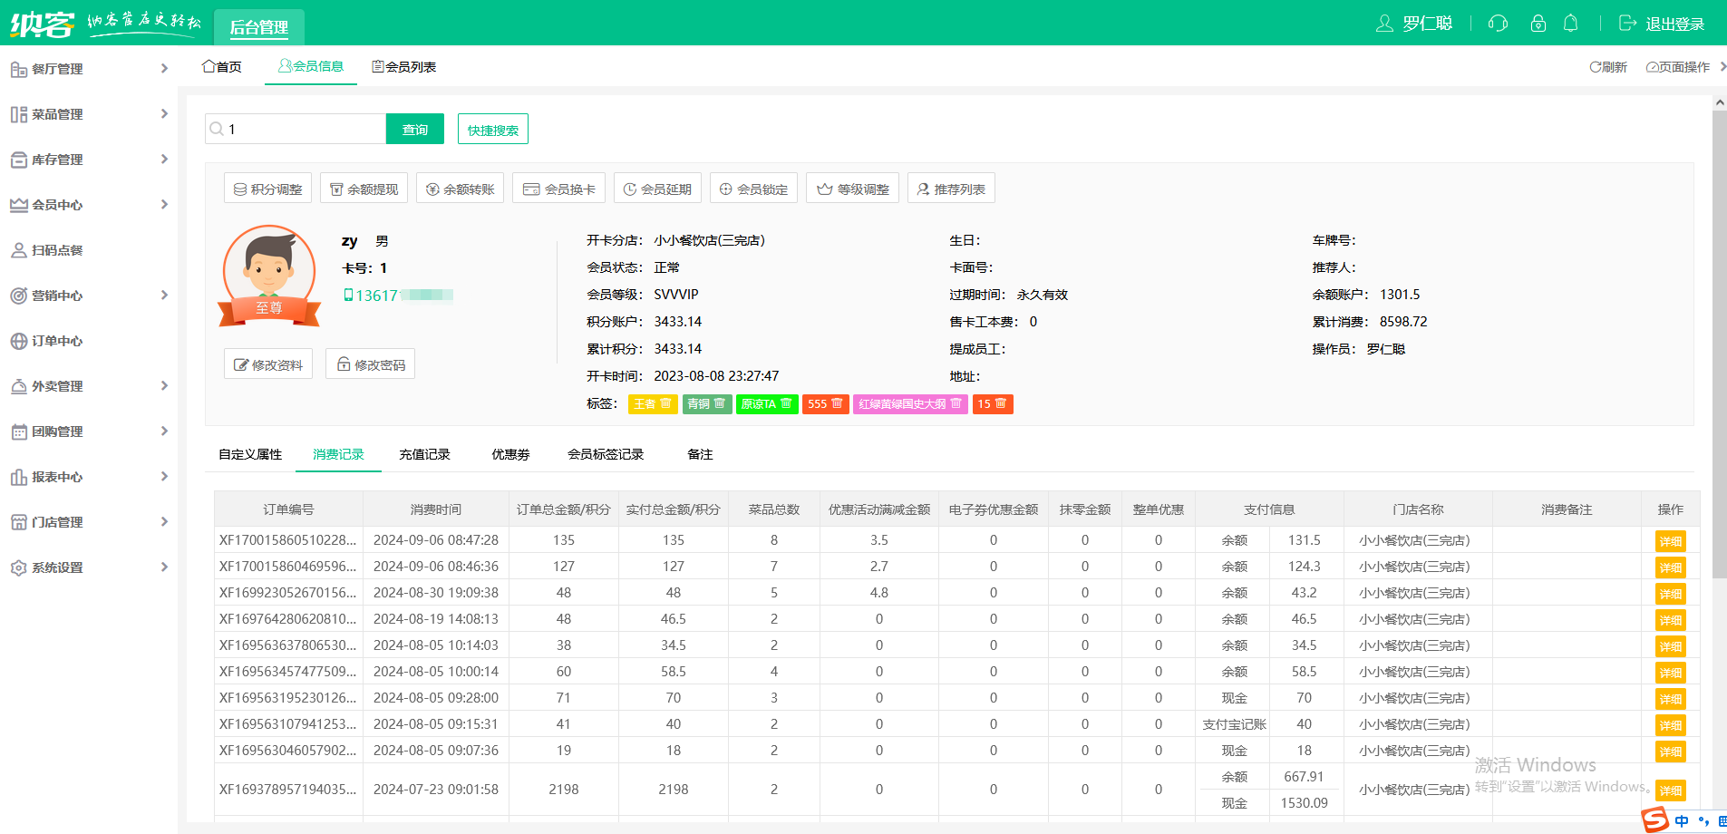Click the 积分调整 button

click(268, 189)
